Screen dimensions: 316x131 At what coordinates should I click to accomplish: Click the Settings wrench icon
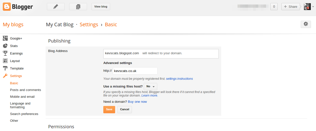click(x=5, y=76)
